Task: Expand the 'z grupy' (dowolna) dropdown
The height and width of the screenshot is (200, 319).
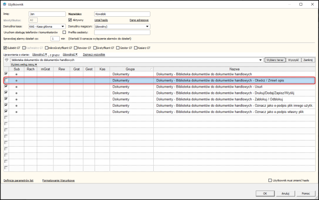Action: point(70,54)
